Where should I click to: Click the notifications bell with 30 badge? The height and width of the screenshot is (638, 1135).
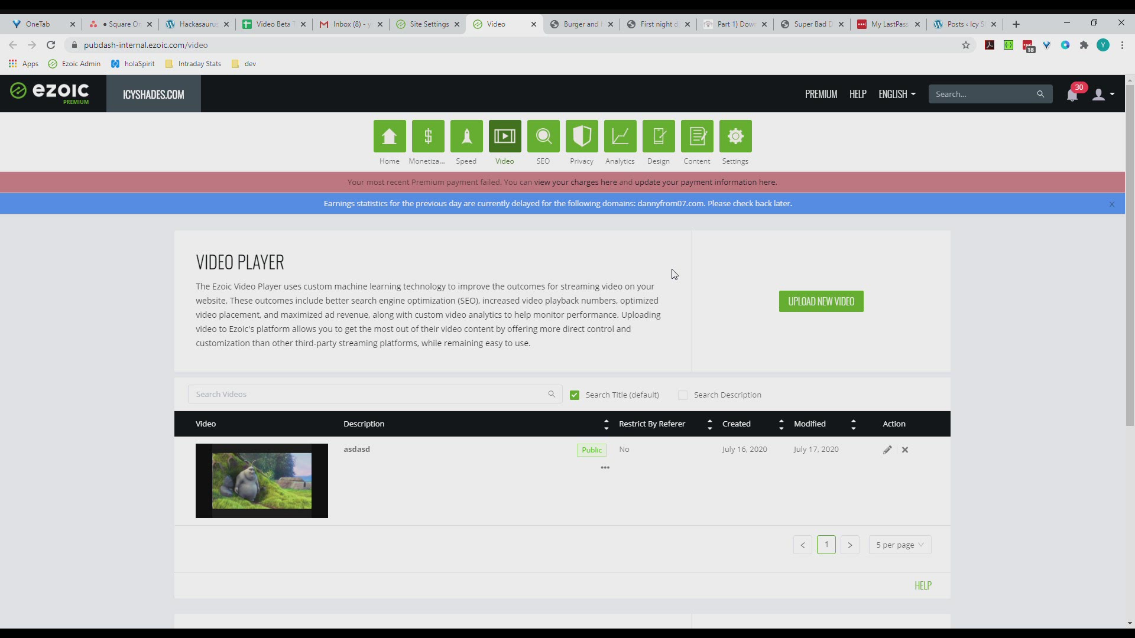click(1073, 94)
